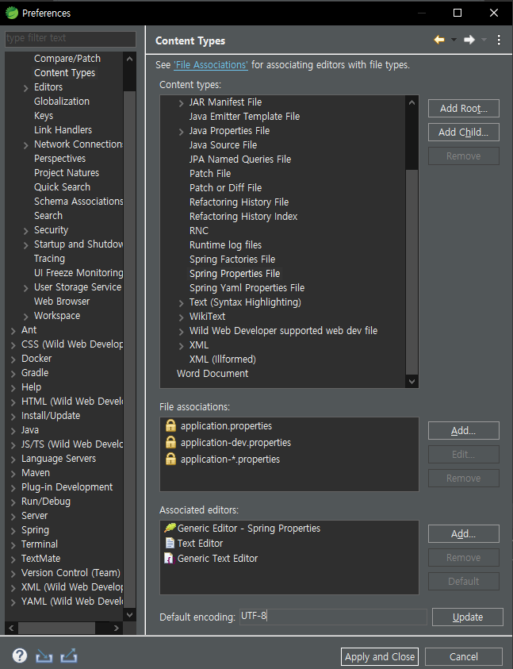Open the Forward history dropdown arrow
Screen dimensions: 513x669
[x=484, y=40]
